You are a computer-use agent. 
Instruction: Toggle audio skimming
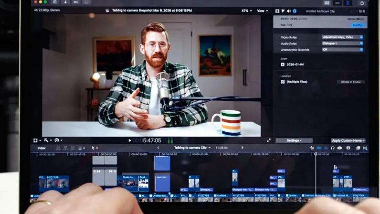(326, 148)
